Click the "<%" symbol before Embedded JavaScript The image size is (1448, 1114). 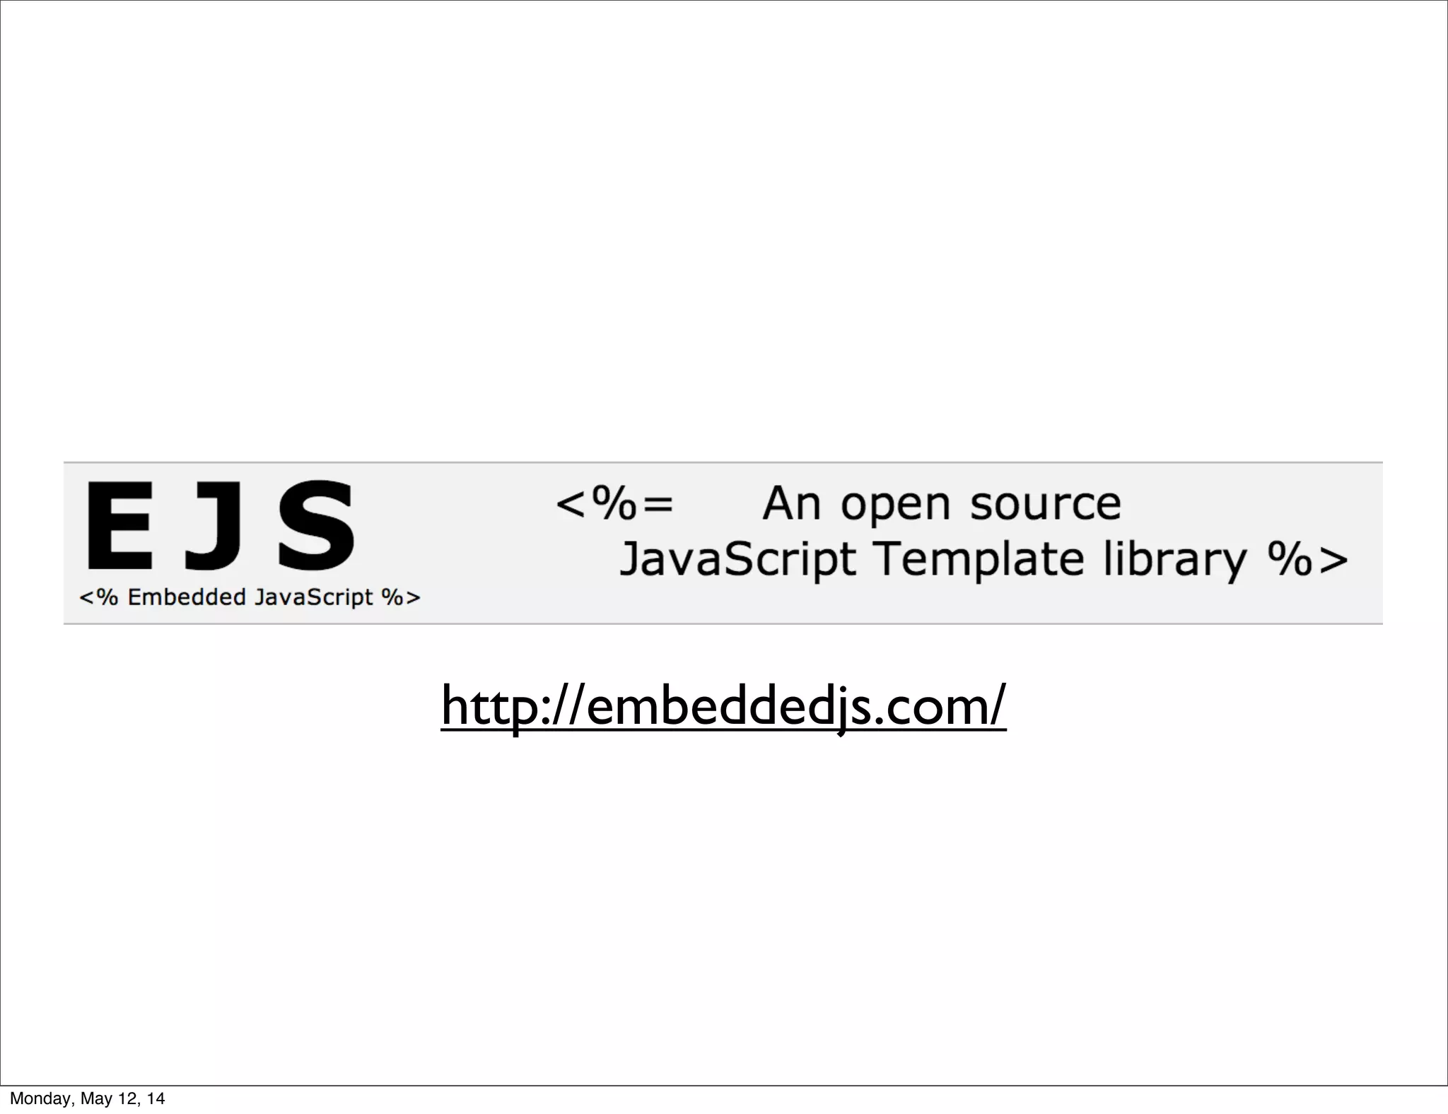click(x=98, y=597)
